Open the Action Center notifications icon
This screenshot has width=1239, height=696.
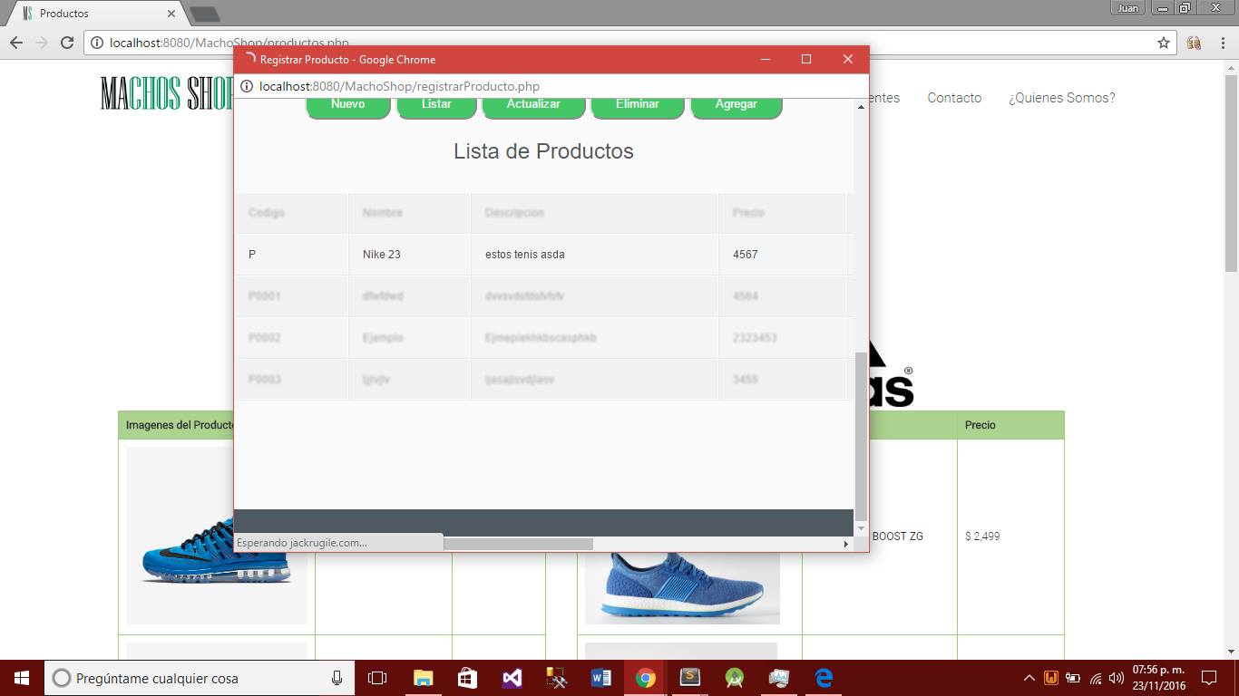1208,678
